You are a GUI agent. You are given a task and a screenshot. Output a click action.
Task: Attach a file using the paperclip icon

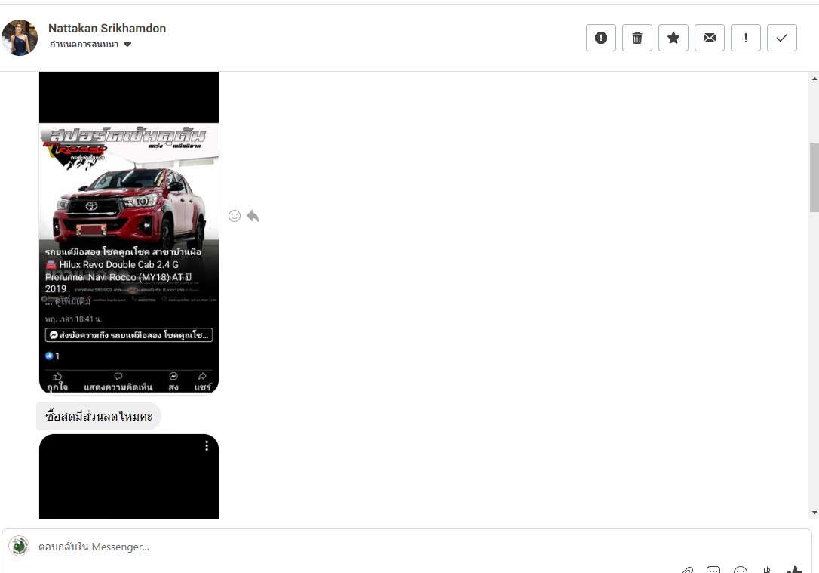click(x=687, y=570)
